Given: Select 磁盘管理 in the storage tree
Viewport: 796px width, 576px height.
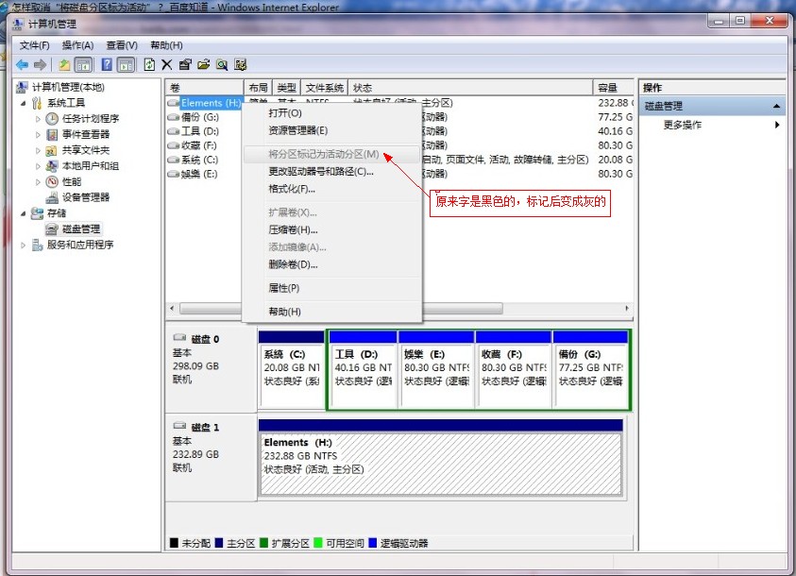Looking at the screenshot, I should 80,229.
